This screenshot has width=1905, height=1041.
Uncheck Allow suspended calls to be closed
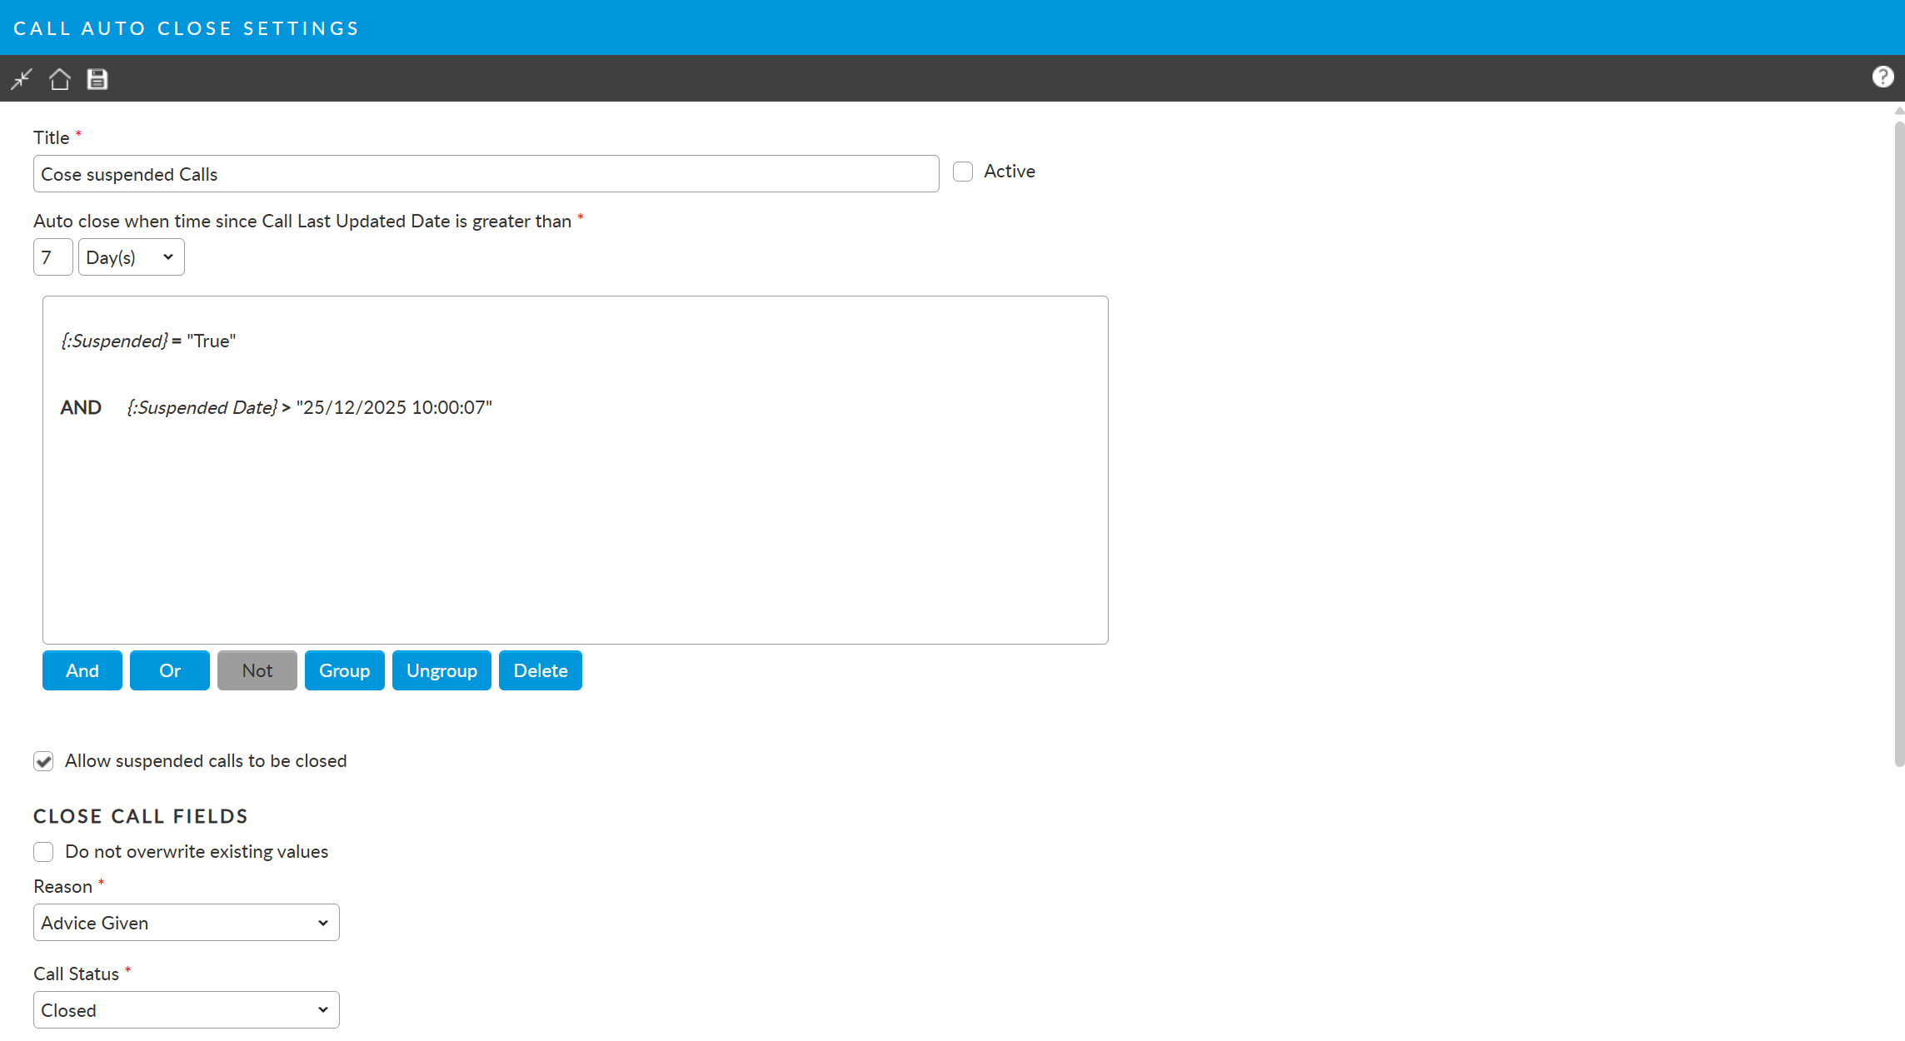tap(43, 761)
